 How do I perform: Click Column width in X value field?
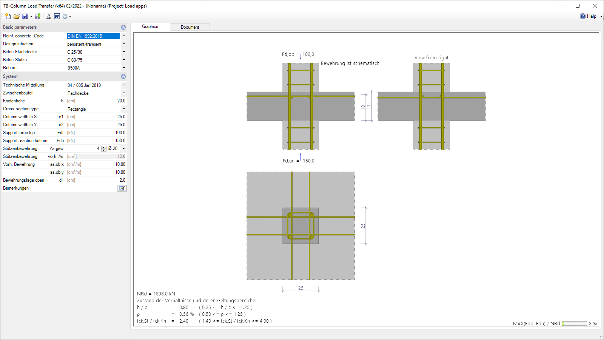96,117
